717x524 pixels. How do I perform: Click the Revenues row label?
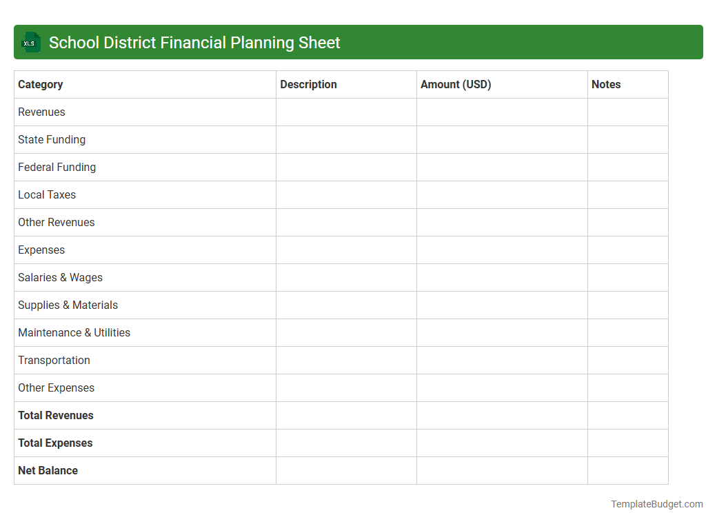pyautogui.click(x=41, y=112)
